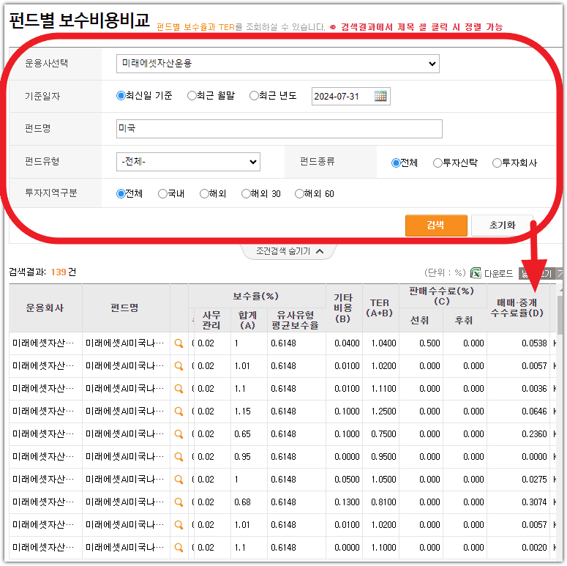
Task: Open magnifier for TER 1.2500 row
Action: (x=179, y=412)
